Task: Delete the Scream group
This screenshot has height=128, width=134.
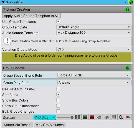Action: tap(128, 117)
